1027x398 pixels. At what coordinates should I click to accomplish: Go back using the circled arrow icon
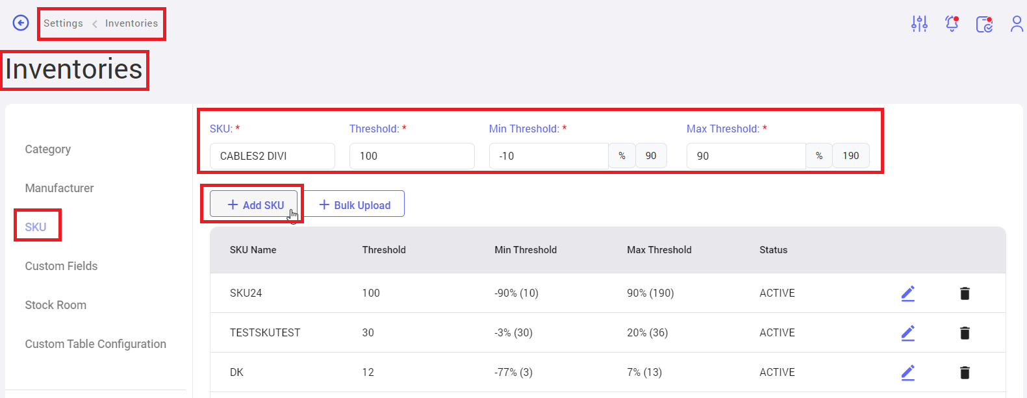(x=21, y=23)
